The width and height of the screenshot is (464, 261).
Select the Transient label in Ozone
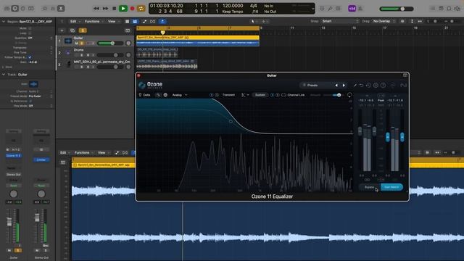point(228,95)
